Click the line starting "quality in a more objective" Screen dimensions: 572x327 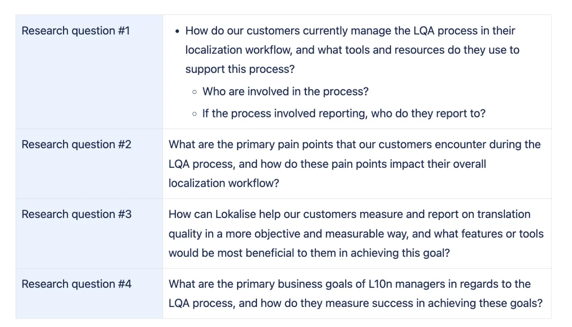356,234
